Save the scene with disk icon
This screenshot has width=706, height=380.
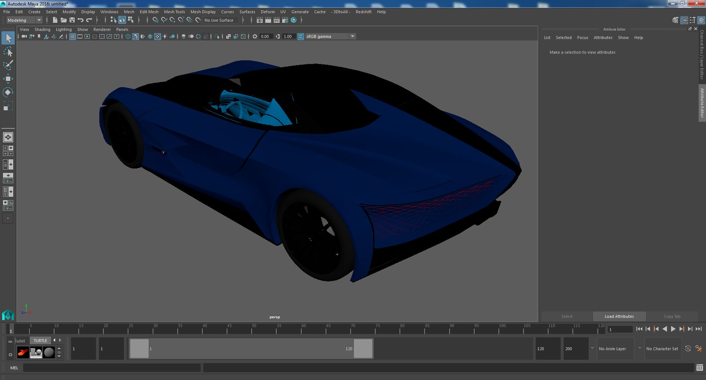pos(72,20)
